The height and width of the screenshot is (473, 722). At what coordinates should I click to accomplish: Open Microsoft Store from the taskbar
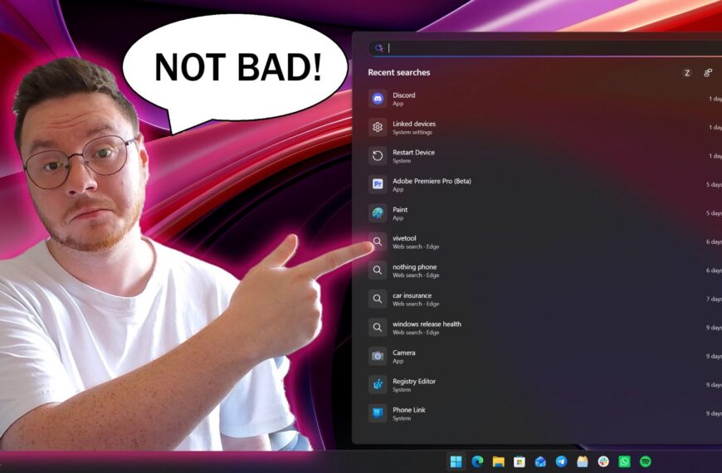520,461
